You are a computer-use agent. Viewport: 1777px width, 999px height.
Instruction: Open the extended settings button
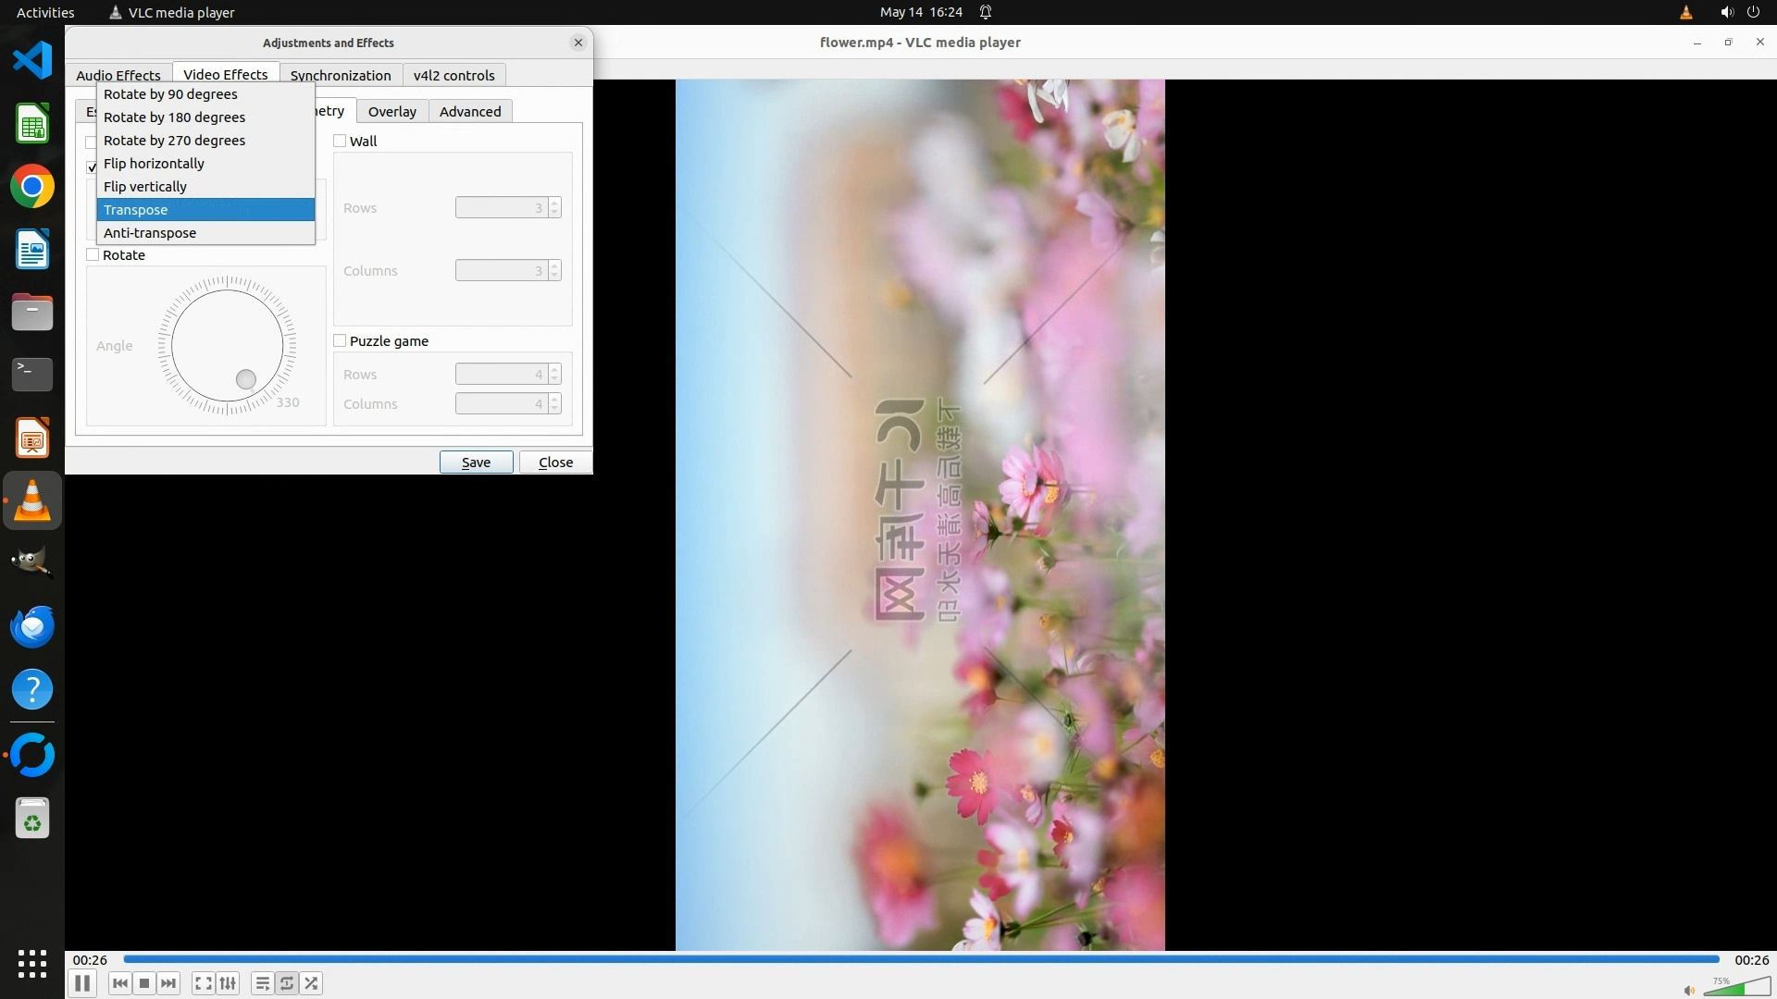228,983
